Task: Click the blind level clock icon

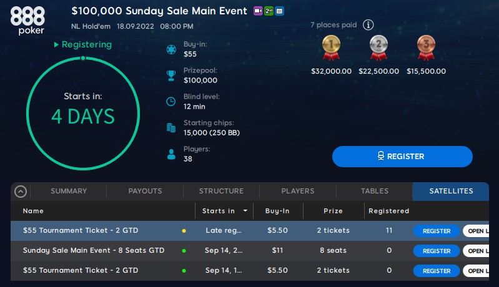Action: [x=171, y=102]
